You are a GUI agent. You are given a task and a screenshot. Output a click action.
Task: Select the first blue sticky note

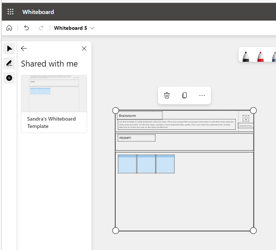click(127, 164)
